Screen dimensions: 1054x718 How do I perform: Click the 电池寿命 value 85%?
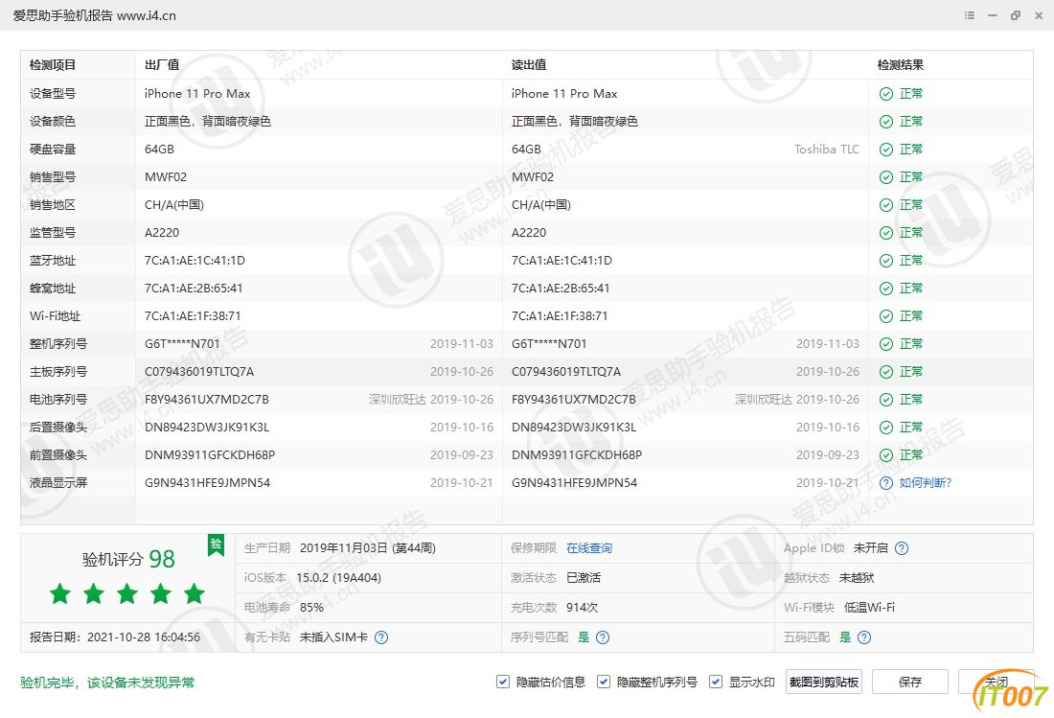click(312, 607)
